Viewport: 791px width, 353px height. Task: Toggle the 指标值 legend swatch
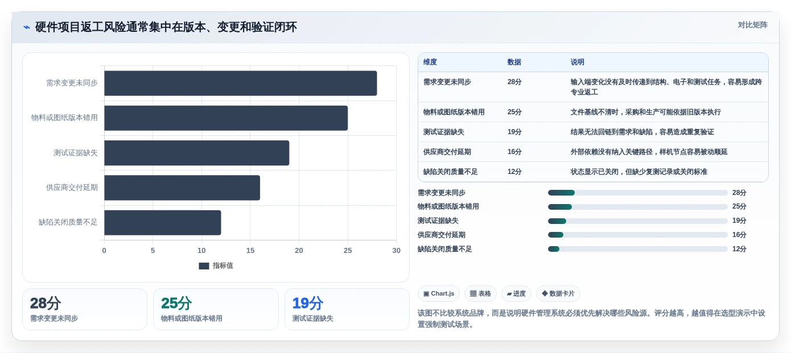(204, 266)
